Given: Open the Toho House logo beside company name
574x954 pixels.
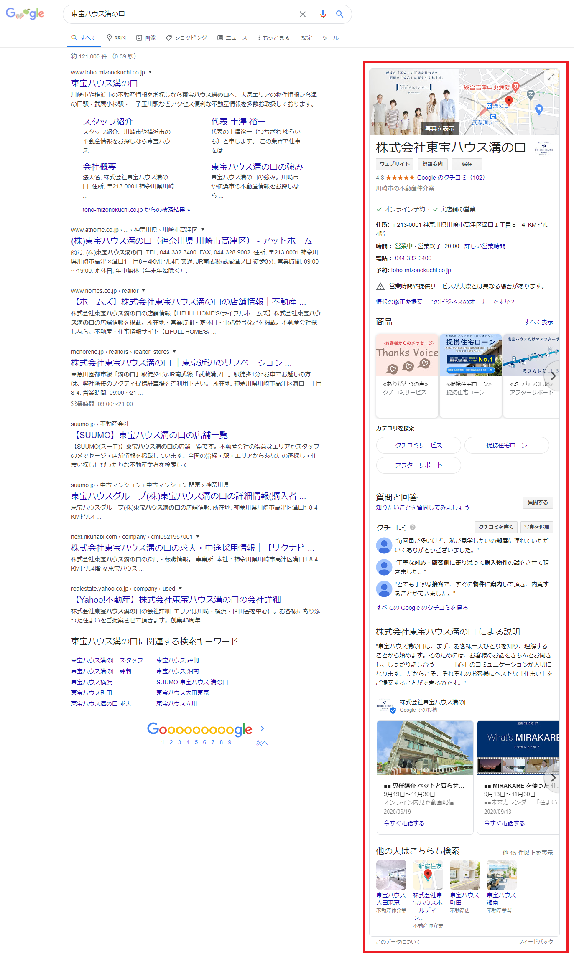Looking at the screenshot, I should (x=543, y=148).
